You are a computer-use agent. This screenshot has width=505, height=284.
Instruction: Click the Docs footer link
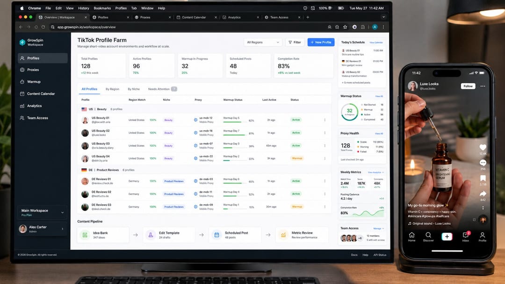point(354,255)
